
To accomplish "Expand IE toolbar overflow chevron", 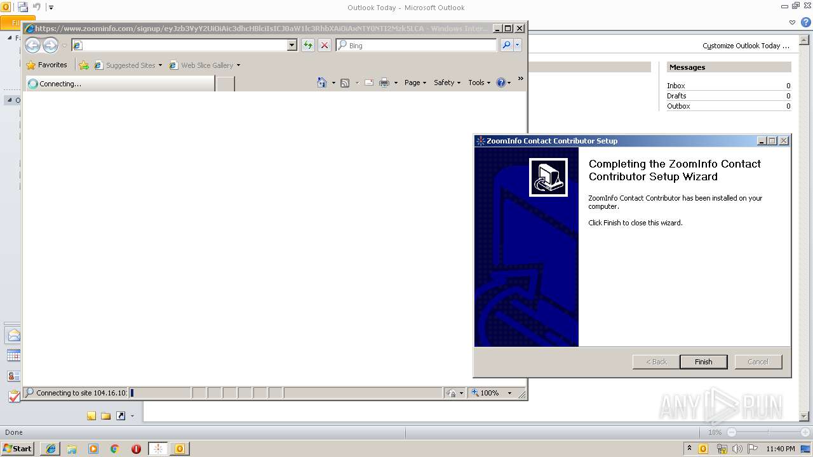I will [x=520, y=79].
